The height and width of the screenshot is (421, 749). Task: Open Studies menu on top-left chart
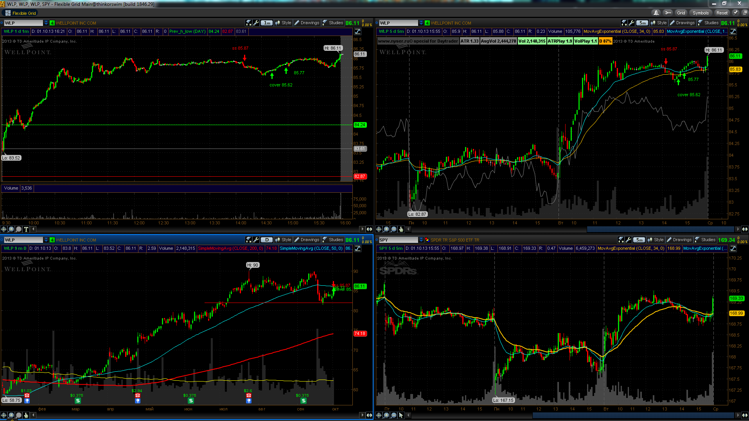[x=333, y=23]
